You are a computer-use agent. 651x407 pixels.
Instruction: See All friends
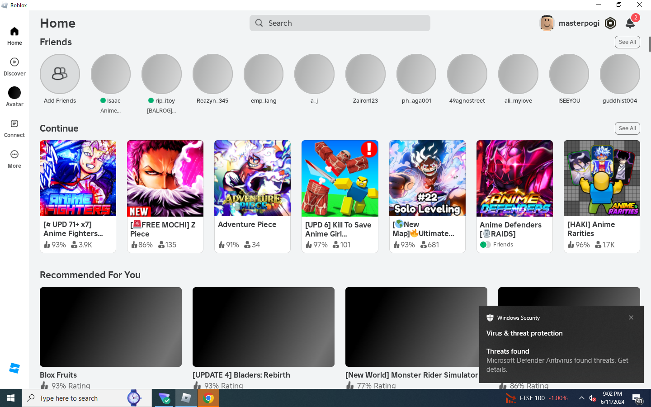[x=627, y=42]
